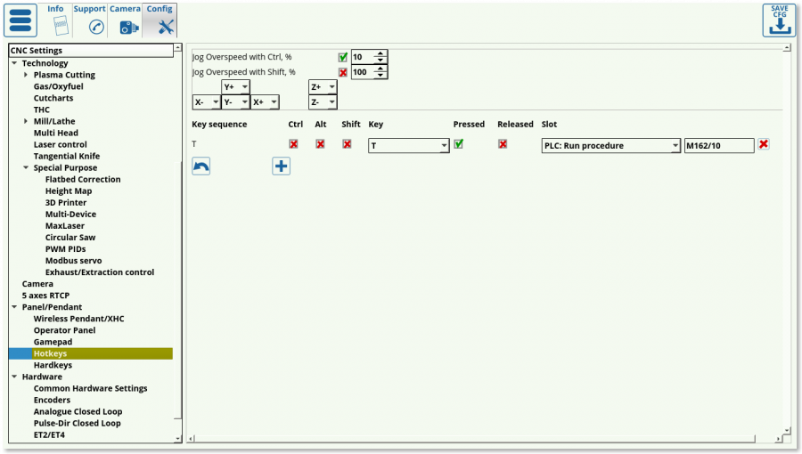Add a new hotkey with plus button

(x=282, y=166)
